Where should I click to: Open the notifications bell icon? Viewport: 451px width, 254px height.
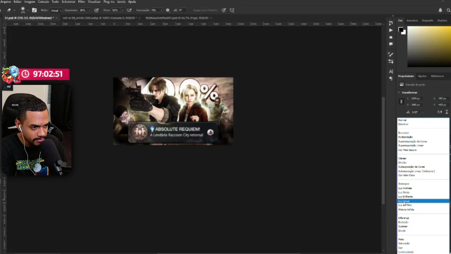point(440,10)
